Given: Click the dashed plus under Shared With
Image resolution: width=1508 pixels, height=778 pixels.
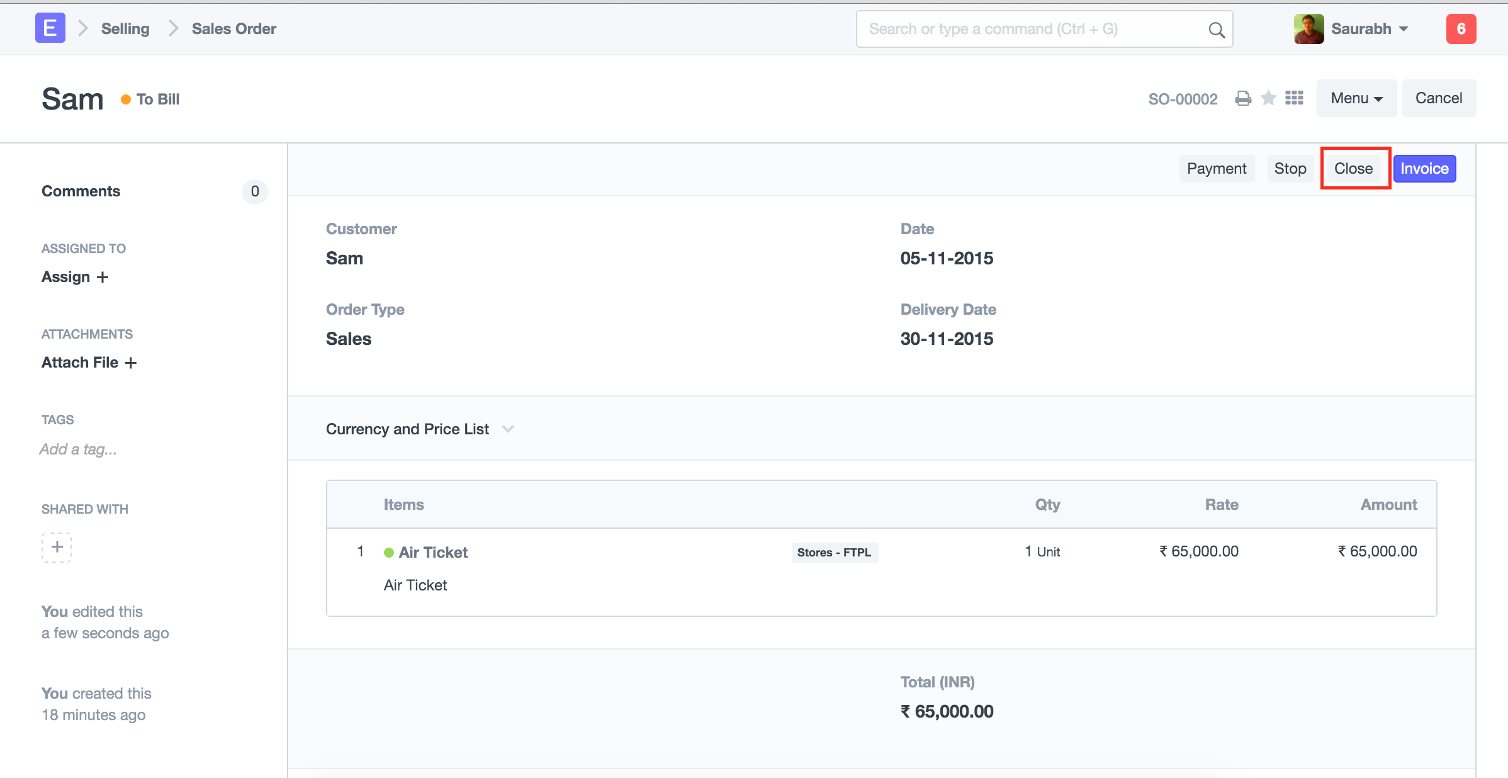Looking at the screenshot, I should coord(57,546).
